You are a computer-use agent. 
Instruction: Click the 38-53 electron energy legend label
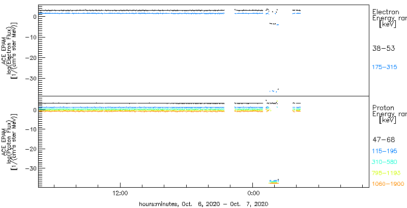coord(384,48)
